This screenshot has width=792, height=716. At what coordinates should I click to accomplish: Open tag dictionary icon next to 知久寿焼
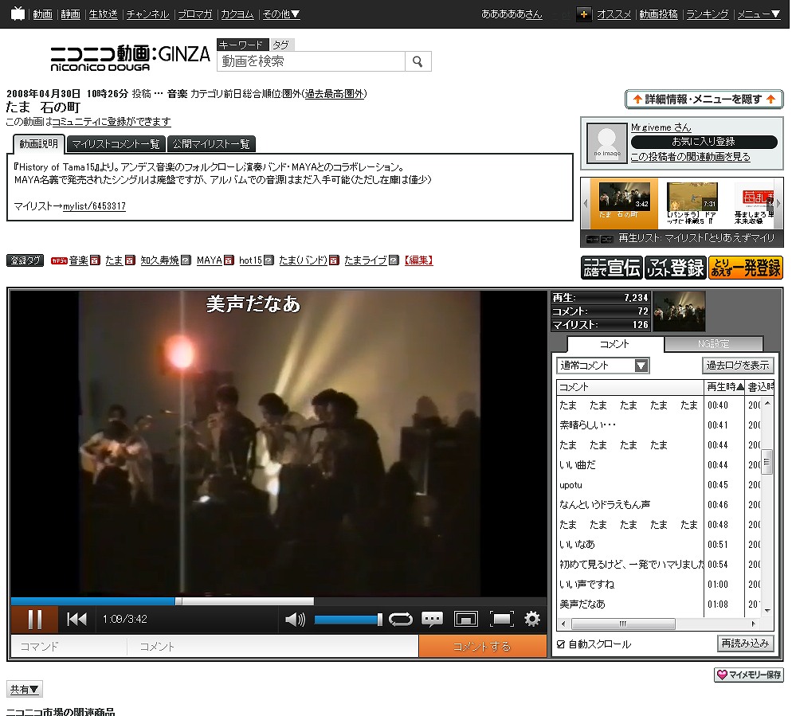(x=186, y=260)
